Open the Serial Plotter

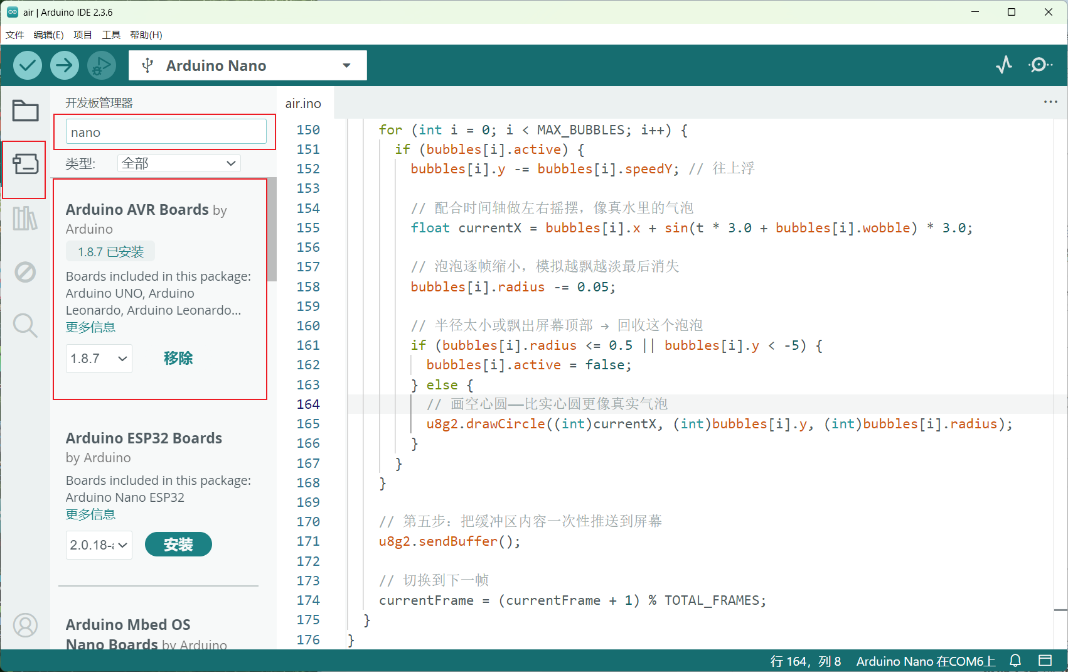click(x=1004, y=65)
